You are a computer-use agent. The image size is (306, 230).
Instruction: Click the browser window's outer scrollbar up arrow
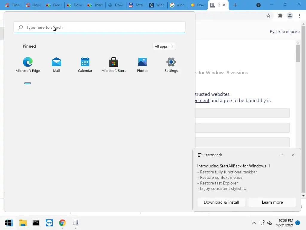[x=303, y=24]
